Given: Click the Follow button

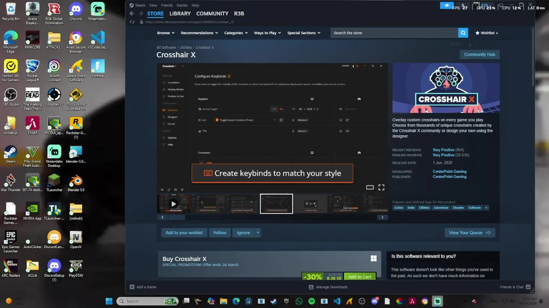Looking at the screenshot, I should click(x=220, y=233).
